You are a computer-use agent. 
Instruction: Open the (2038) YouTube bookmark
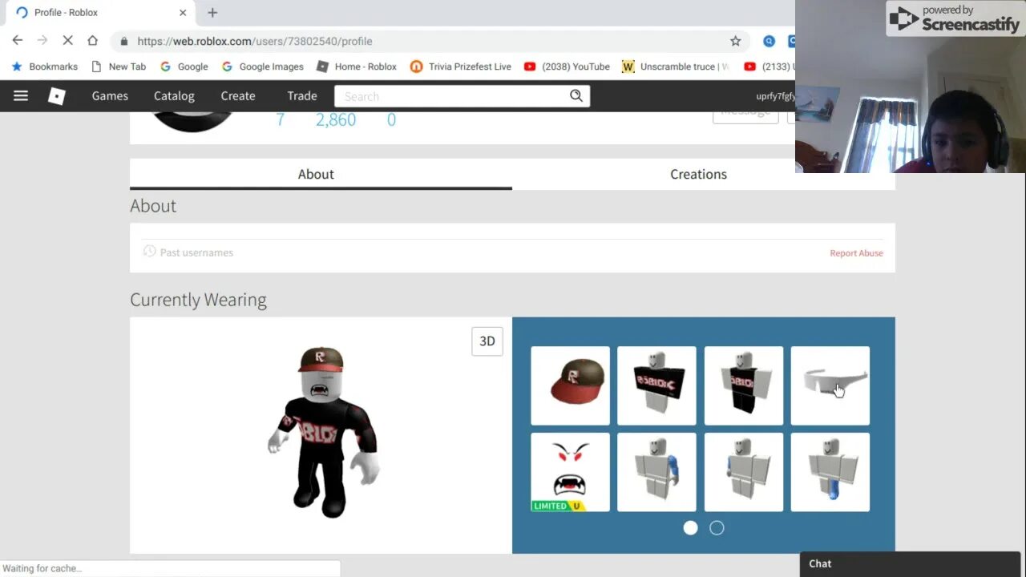pyautogui.click(x=567, y=67)
